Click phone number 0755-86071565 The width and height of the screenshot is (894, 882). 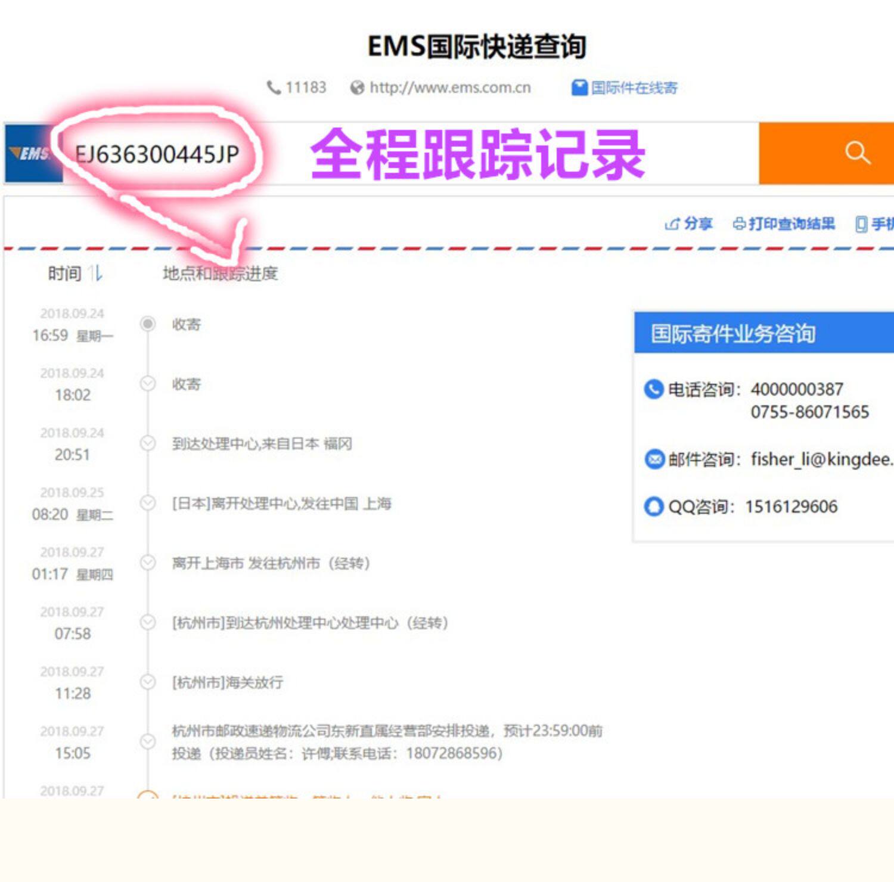click(x=810, y=412)
